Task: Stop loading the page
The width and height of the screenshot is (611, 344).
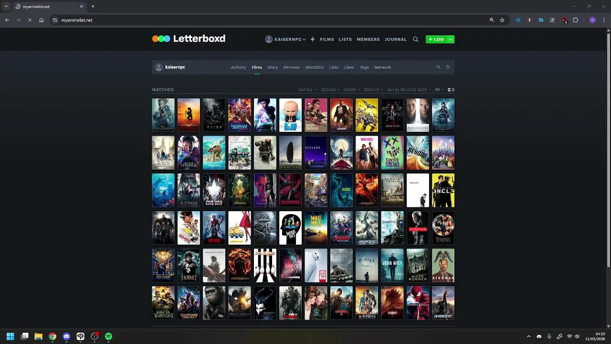Action: pyautogui.click(x=30, y=20)
